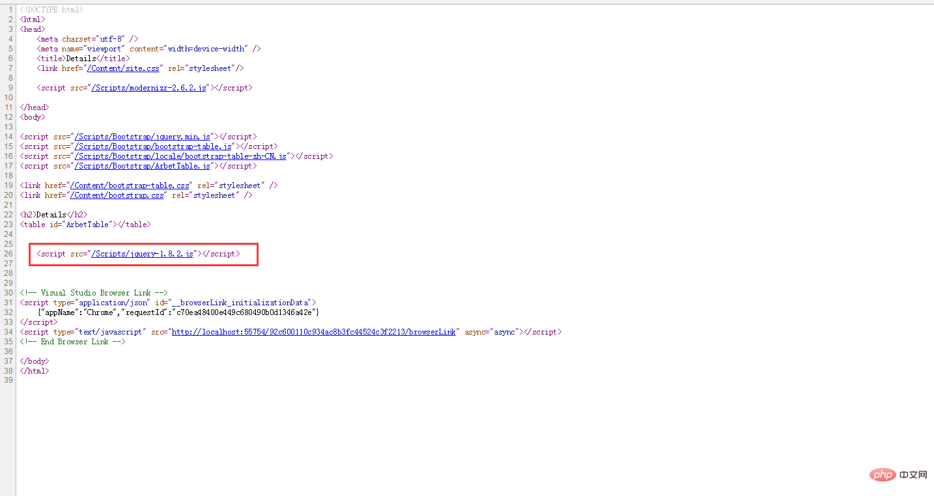The image size is (934, 496).
Task: Click the table id="ArbetTable" markup
Action: [85, 225]
